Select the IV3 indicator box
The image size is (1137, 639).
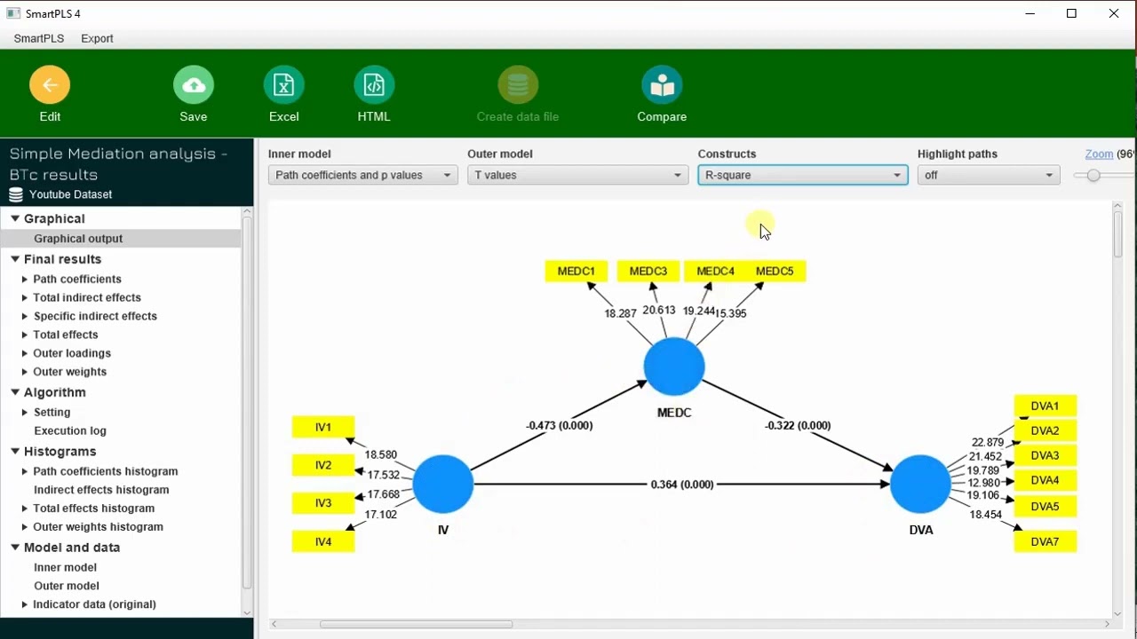click(x=323, y=503)
